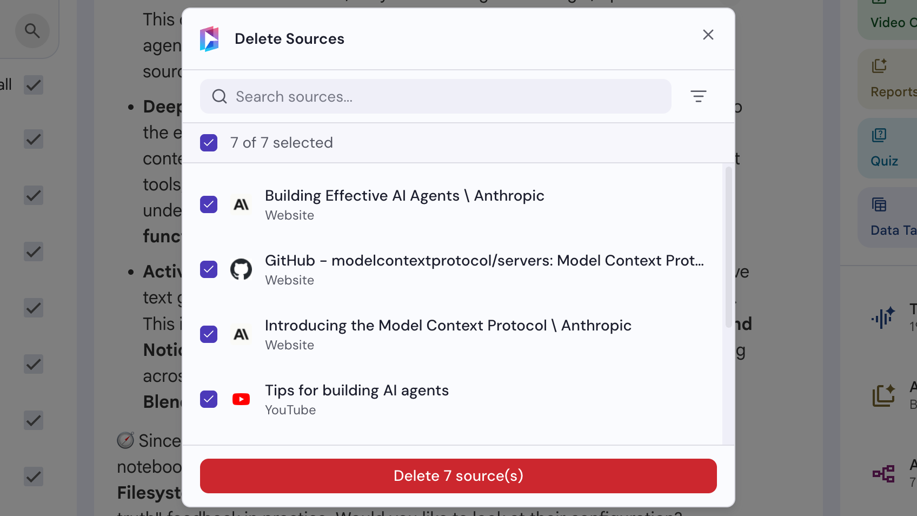
Task: Uncheck Building Effective AI Agents source checkbox
Action: click(209, 204)
